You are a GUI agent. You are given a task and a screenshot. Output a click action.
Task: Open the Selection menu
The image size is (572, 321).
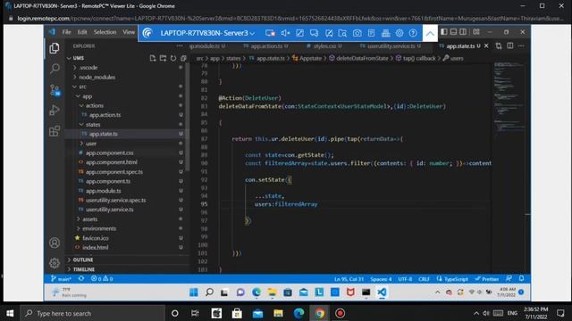[105, 32]
